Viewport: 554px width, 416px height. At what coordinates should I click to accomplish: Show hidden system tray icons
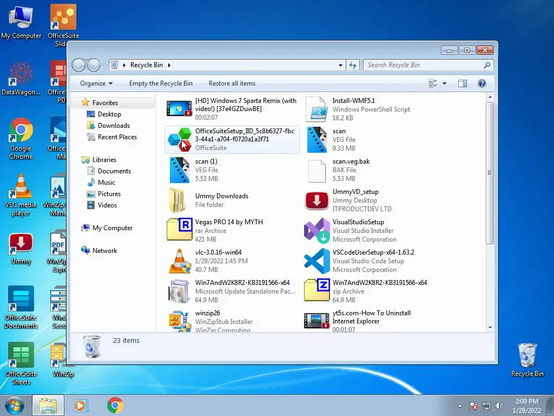460,406
